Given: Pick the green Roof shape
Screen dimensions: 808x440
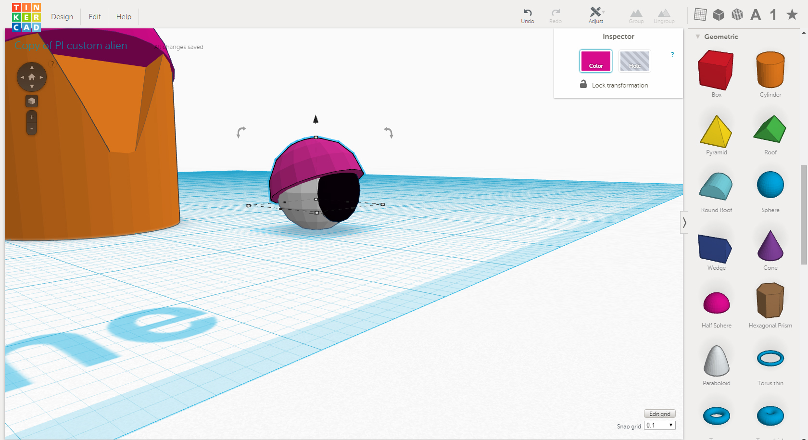Looking at the screenshot, I should tap(770, 128).
